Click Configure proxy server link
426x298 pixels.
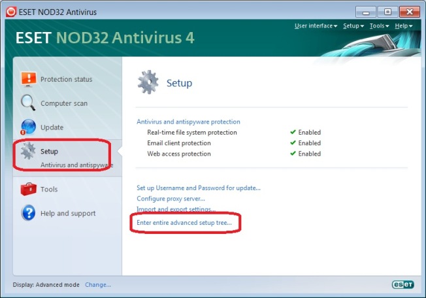coord(171,199)
